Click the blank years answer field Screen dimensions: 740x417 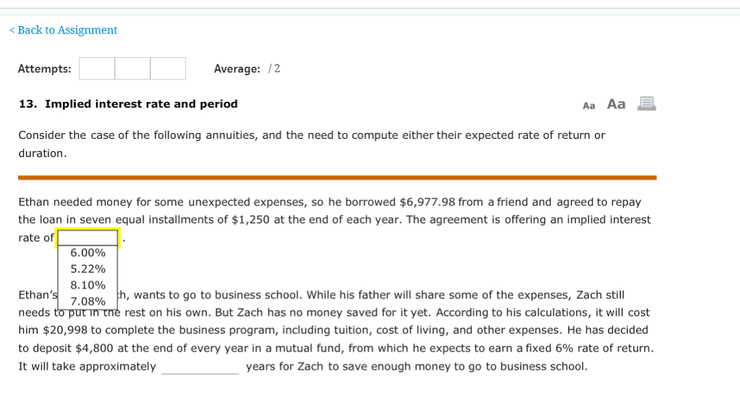[x=200, y=366]
